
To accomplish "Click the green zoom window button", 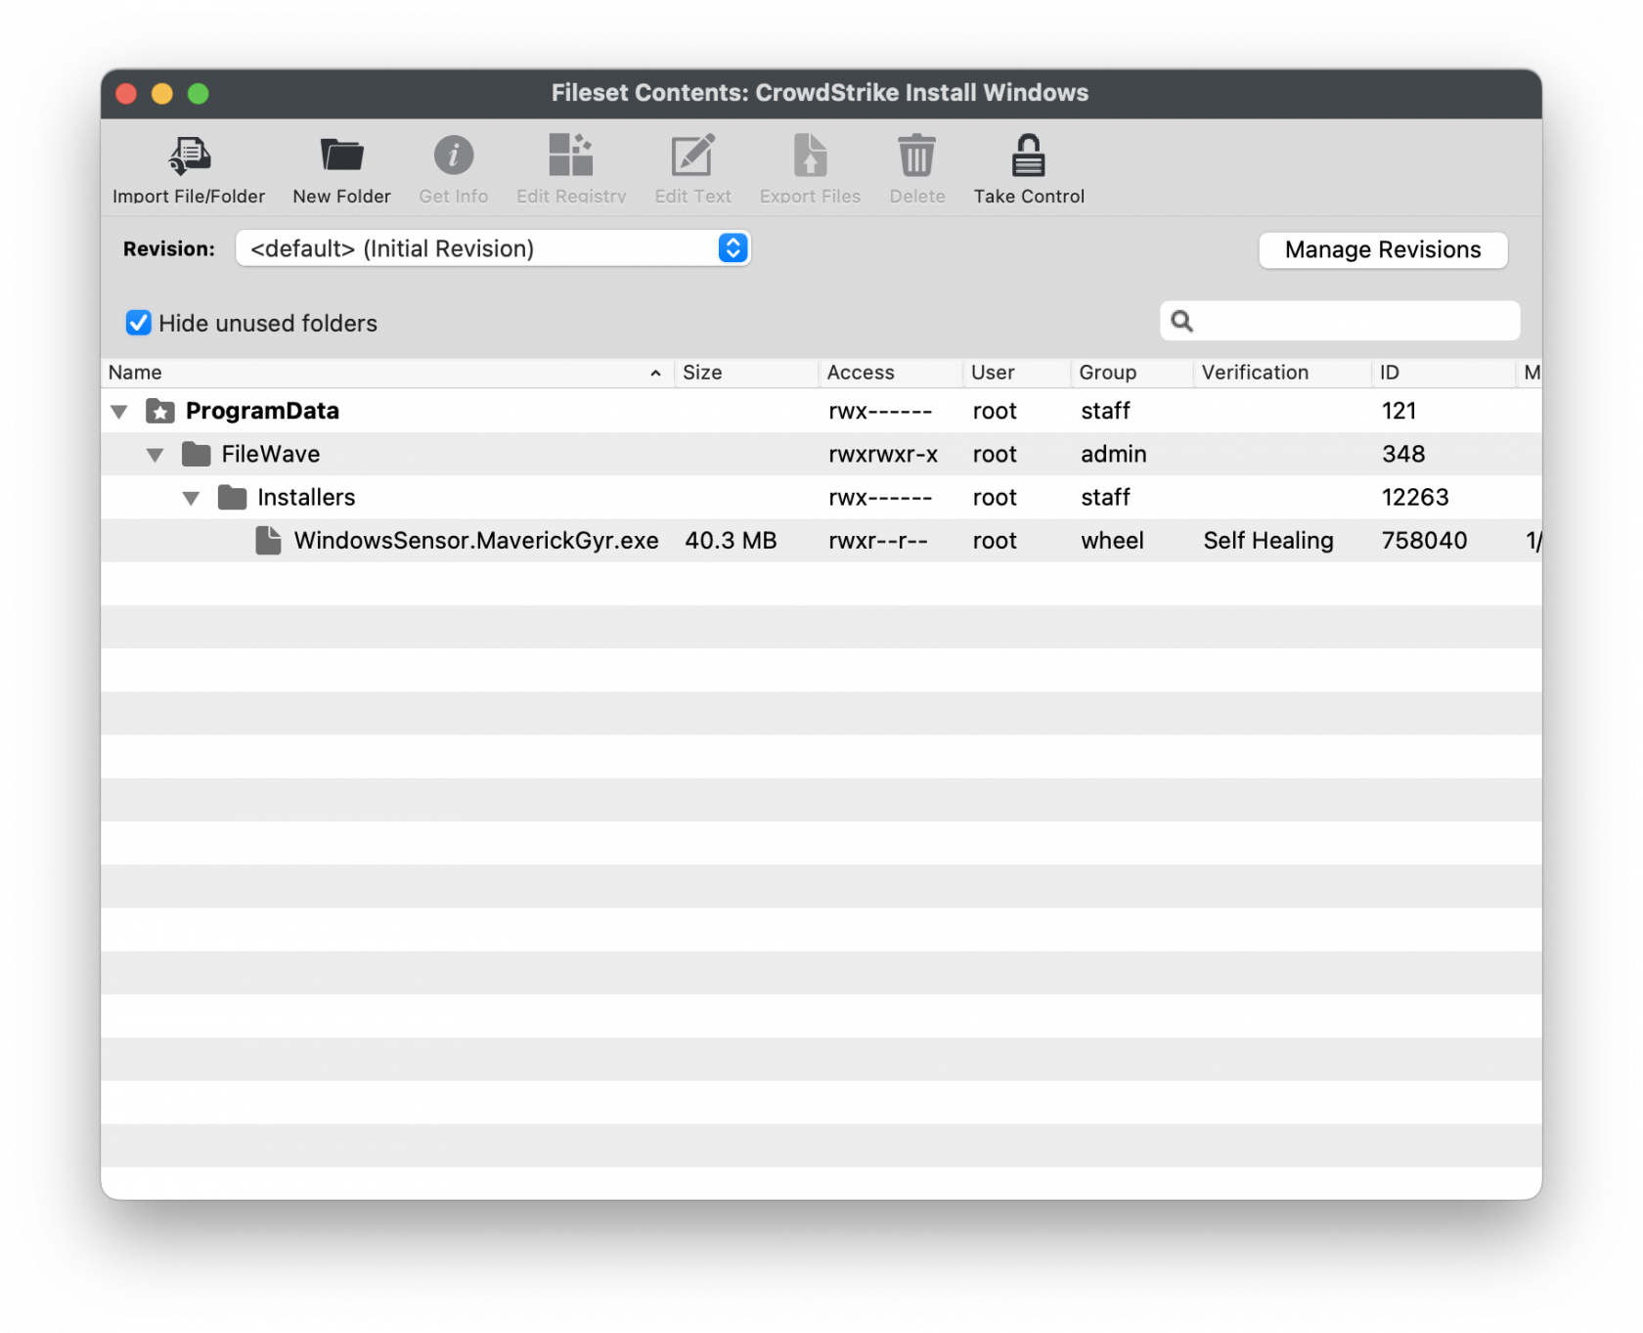I will click(199, 93).
